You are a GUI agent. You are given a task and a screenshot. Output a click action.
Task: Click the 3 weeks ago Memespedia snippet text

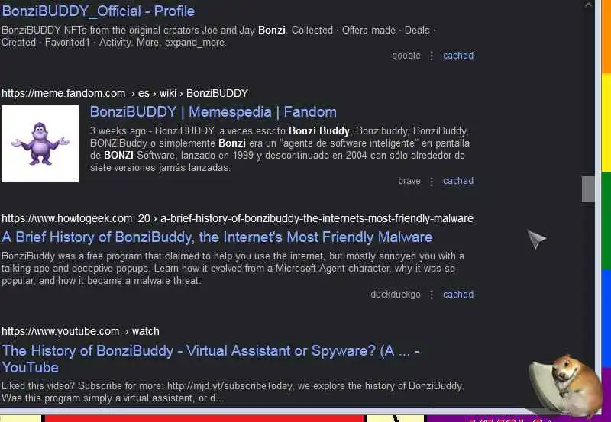click(280, 149)
